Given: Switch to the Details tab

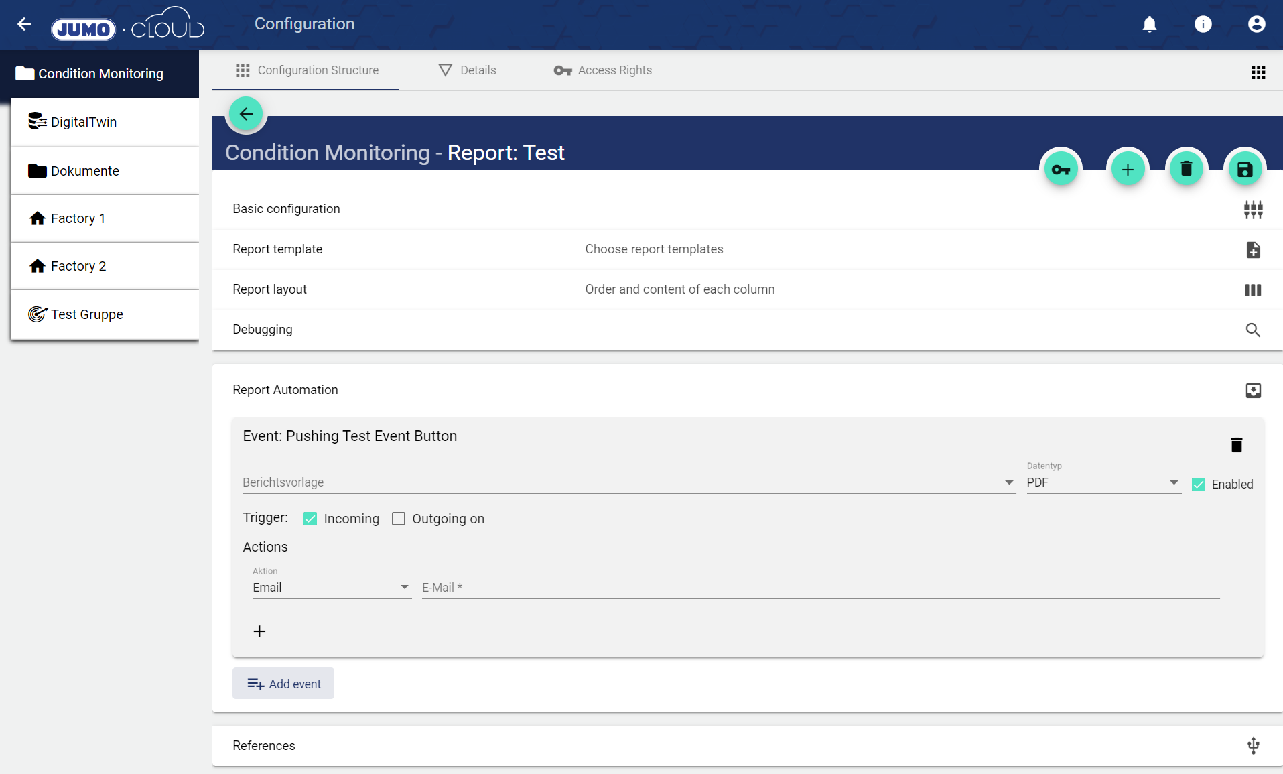Looking at the screenshot, I should 468,70.
